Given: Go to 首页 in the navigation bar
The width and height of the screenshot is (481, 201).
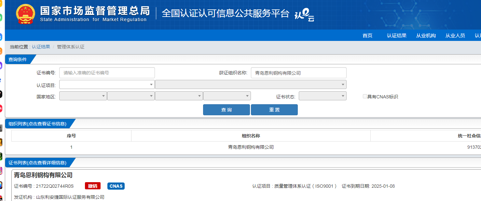Looking at the screenshot, I should 367,36.
